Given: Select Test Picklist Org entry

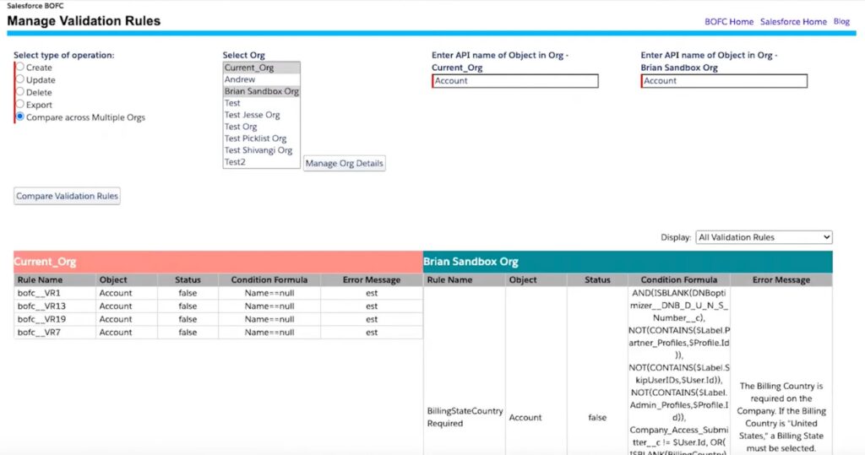Looking at the screenshot, I should 262,138.
